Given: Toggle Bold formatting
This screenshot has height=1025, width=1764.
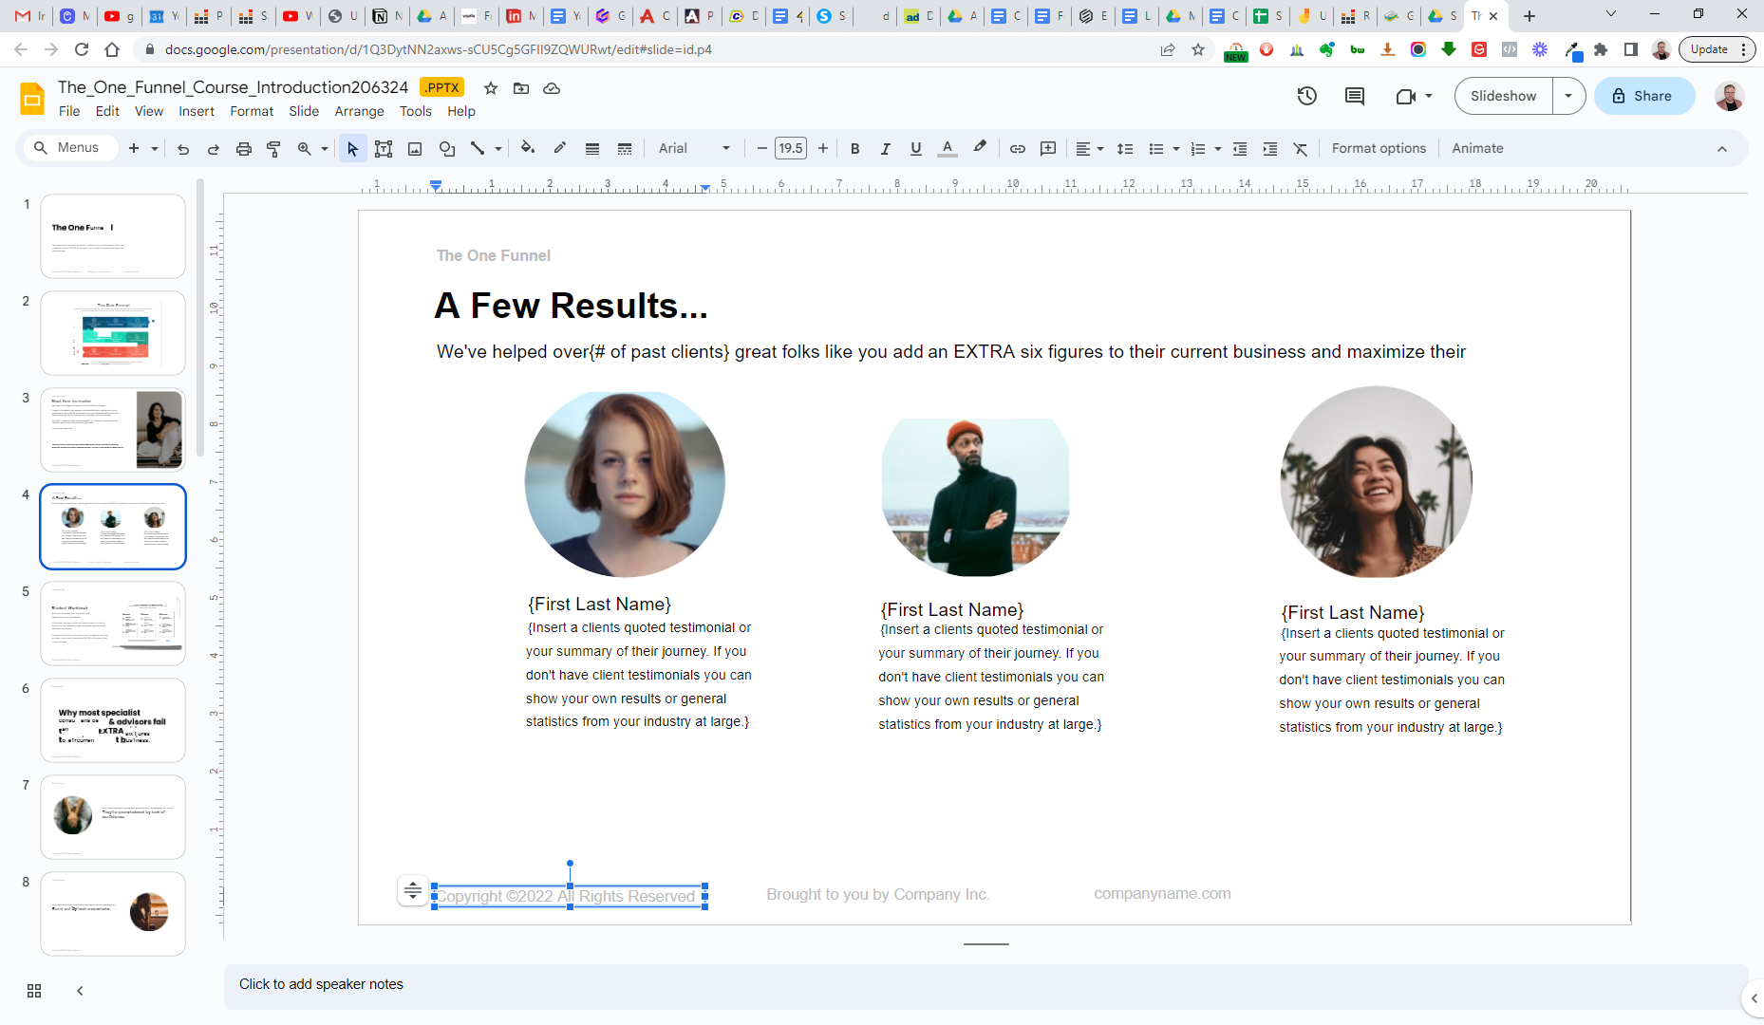Looking at the screenshot, I should [x=855, y=149].
